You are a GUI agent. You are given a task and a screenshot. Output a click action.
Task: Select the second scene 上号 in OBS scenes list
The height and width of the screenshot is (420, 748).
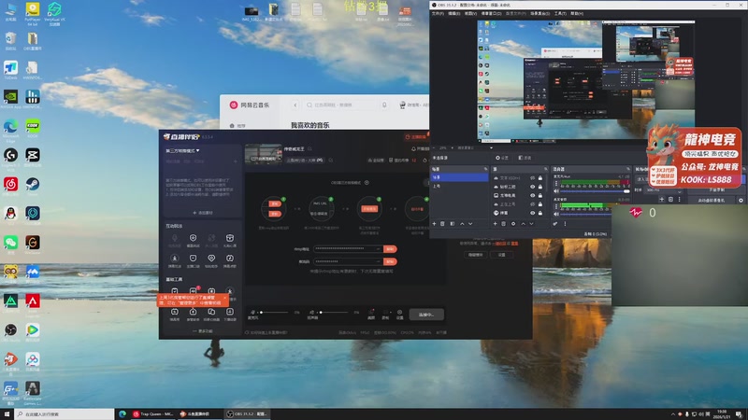click(x=459, y=186)
